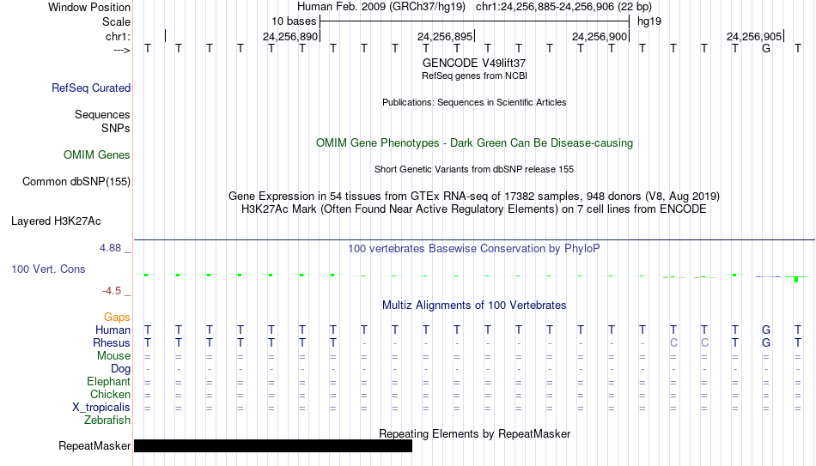Click the OMIM Gene Phenotypes title text
The image size is (816, 466).
[475, 143]
